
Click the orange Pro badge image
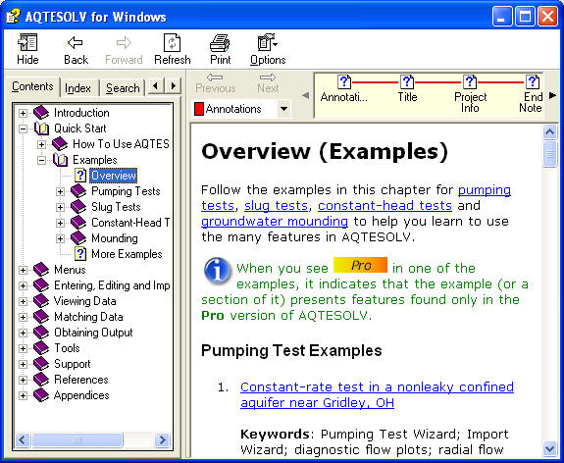click(x=360, y=265)
